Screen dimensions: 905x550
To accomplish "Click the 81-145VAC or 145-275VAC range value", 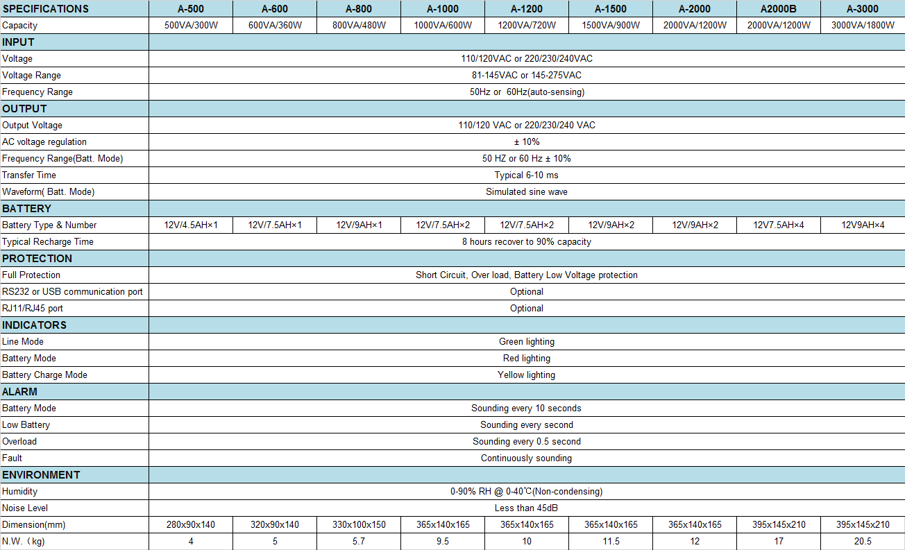I will tap(527, 76).
